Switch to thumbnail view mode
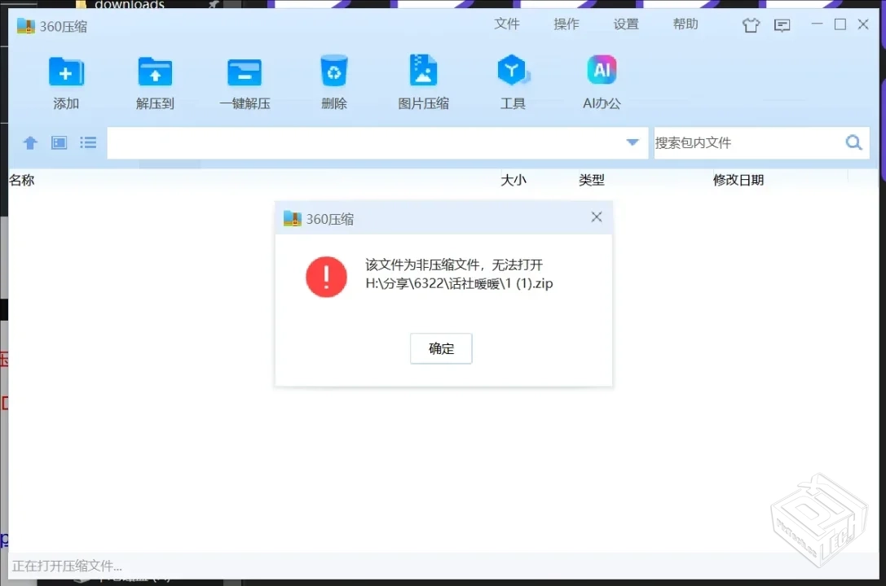The height and width of the screenshot is (586, 886). coord(58,142)
